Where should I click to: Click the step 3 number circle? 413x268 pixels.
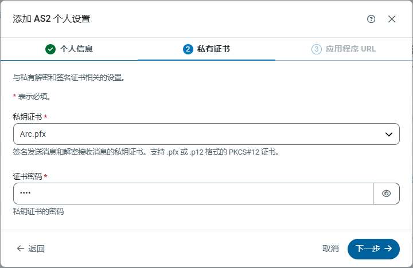(316, 49)
